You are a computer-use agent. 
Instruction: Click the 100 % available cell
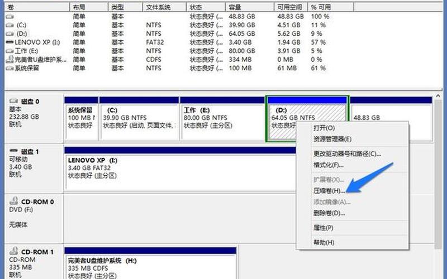320,17
